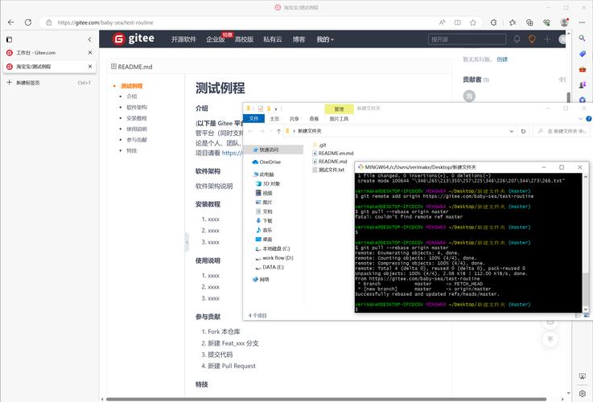This screenshot has width=593, height=402.
Task: Jump to 软件架构 in README outline
Action: [x=137, y=107]
